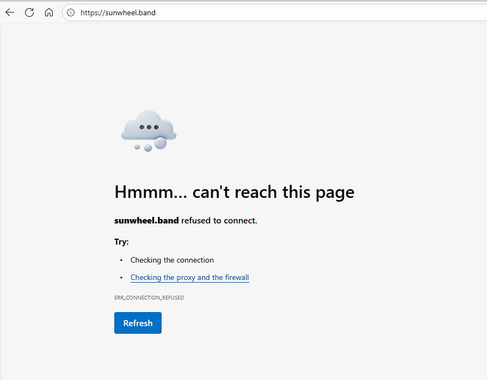Select the https://sunwheel.band URL text
Viewport: 487px width, 380px height.
point(118,13)
